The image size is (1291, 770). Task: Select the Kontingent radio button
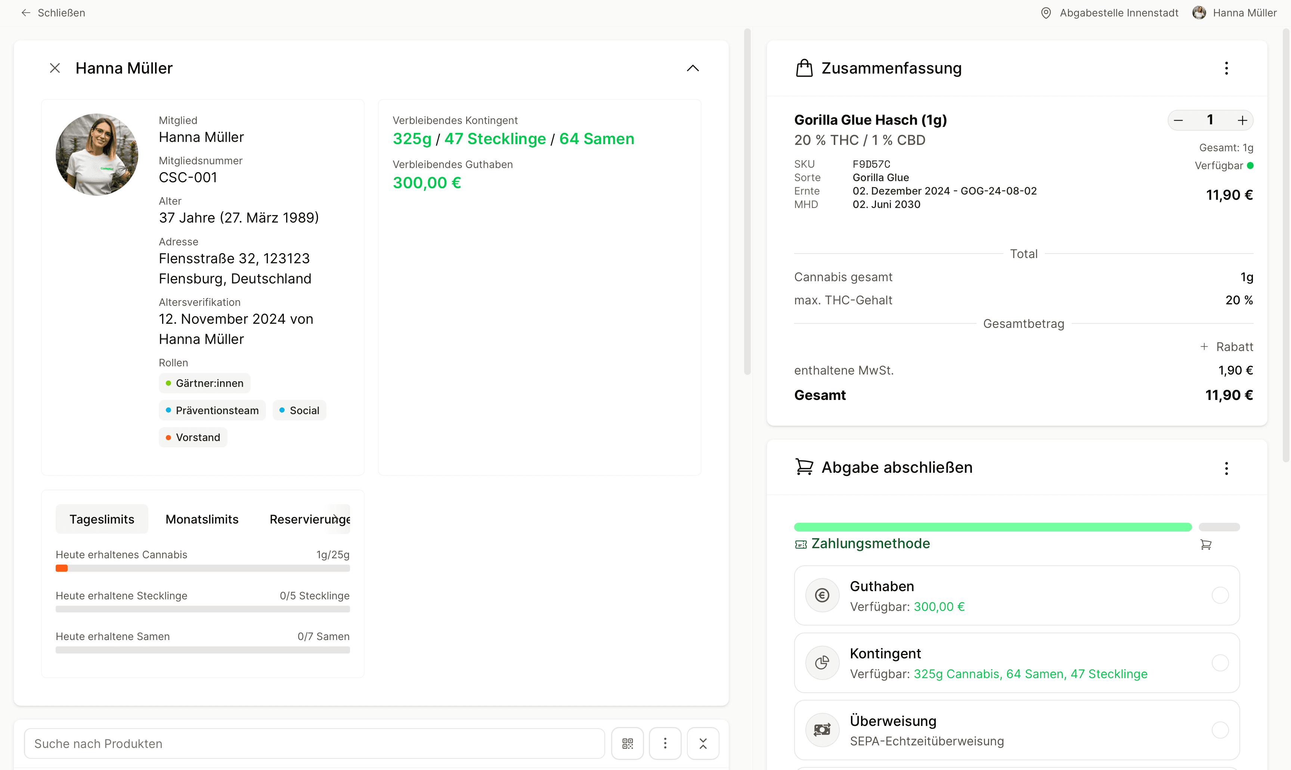coord(1220,662)
